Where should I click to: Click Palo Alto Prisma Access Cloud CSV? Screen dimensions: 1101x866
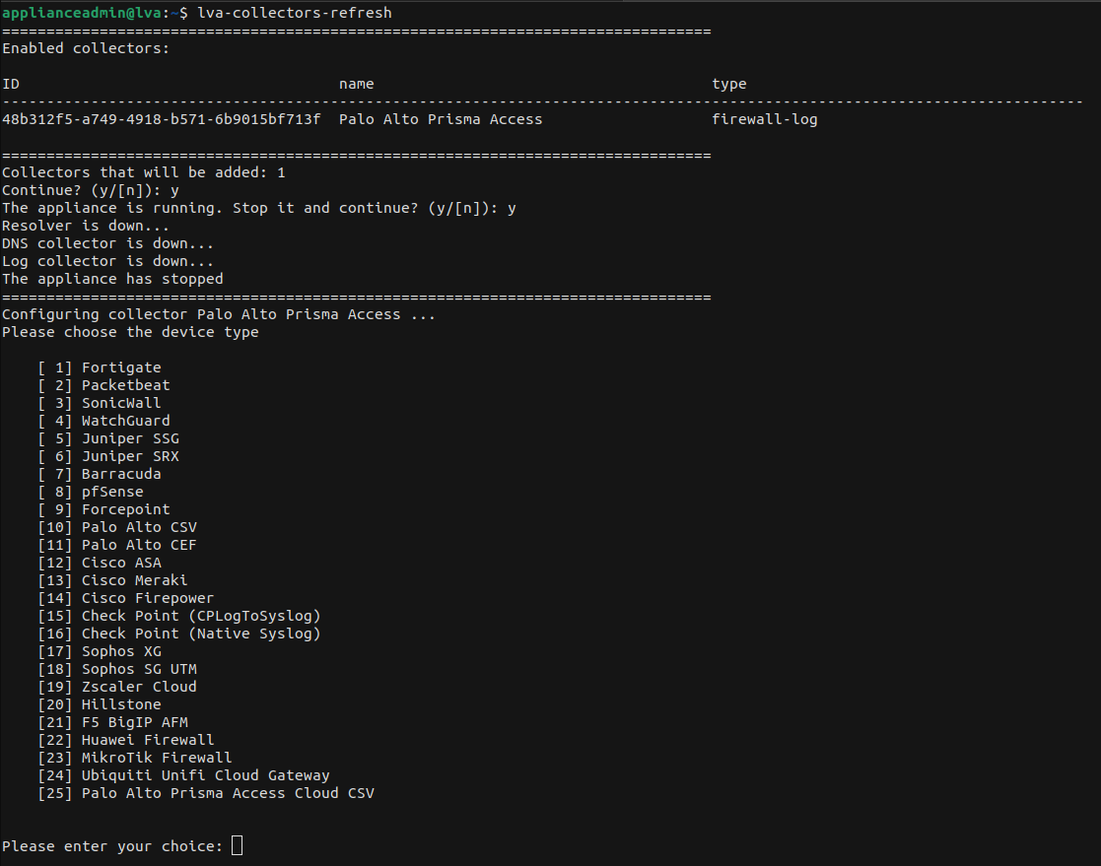[228, 793]
